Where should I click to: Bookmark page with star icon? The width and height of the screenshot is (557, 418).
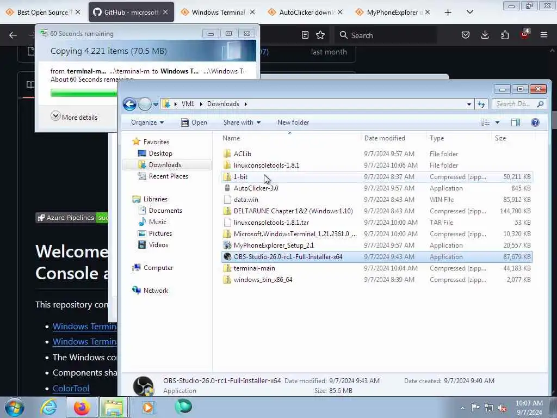pyautogui.click(x=320, y=35)
